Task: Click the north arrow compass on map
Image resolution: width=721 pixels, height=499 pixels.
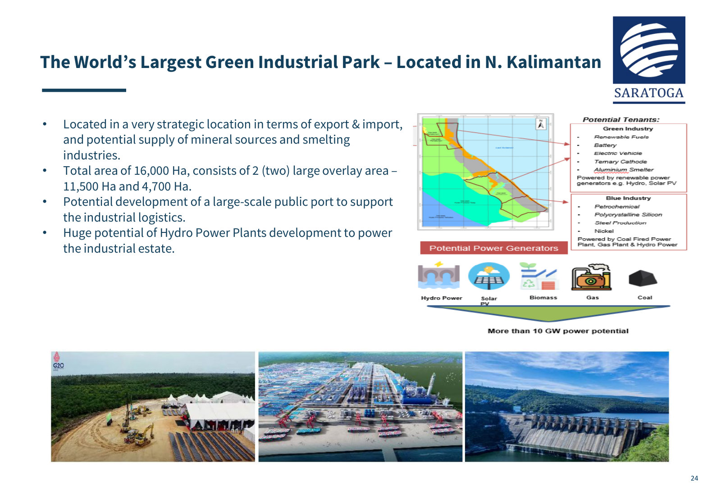Action: [x=541, y=124]
